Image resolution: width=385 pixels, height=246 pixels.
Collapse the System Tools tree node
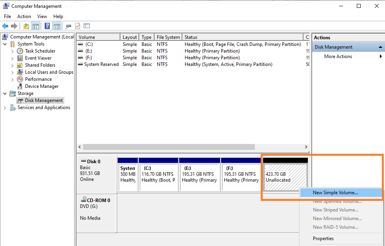coord(5,44)
